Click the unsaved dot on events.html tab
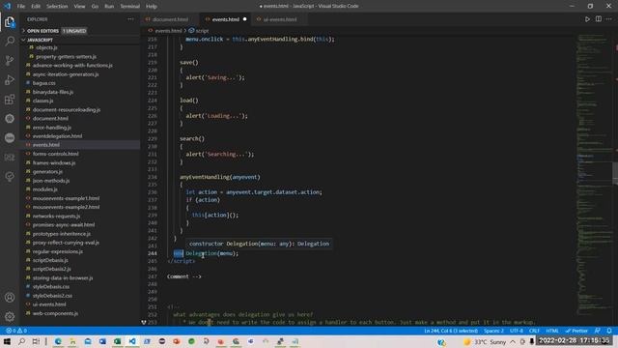Image resolution: width=618 pixels, height=348 pixels. coord(244,19)
